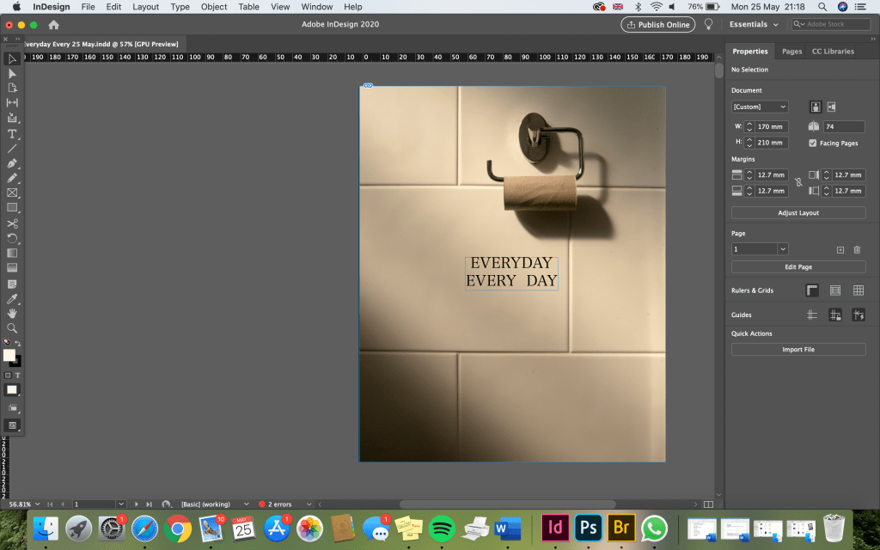Click the Import File button

(x=798, y=350)
